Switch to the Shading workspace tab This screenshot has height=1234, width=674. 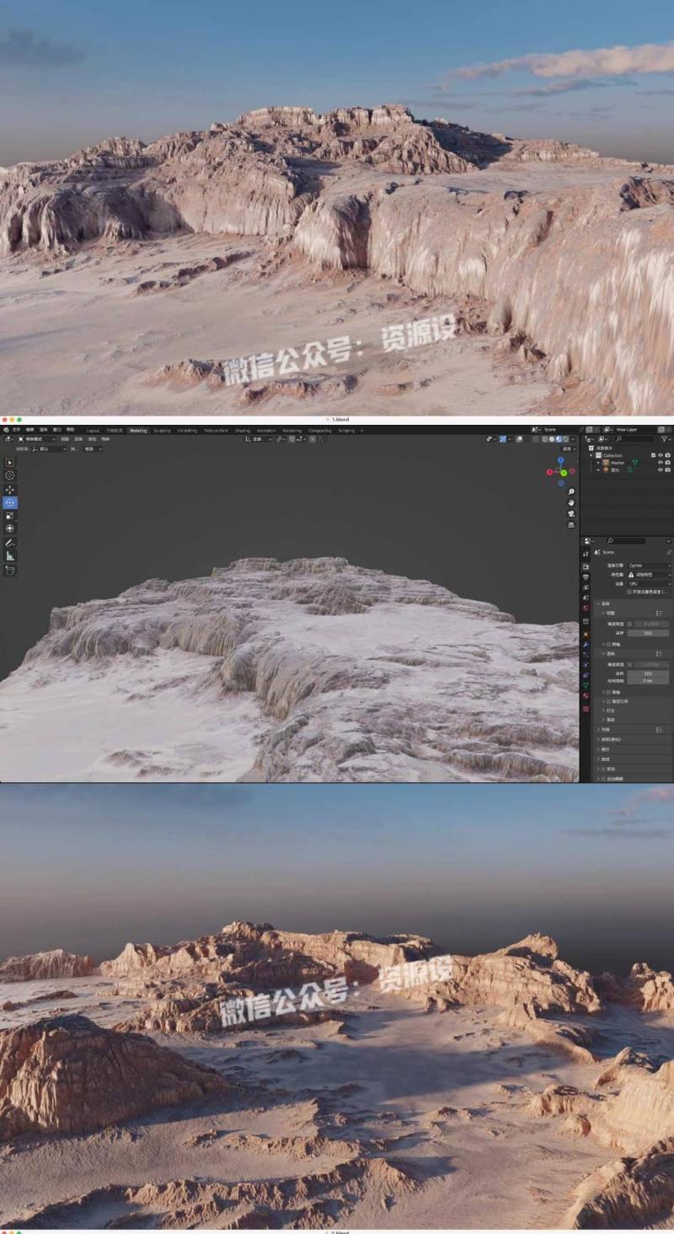243,430
